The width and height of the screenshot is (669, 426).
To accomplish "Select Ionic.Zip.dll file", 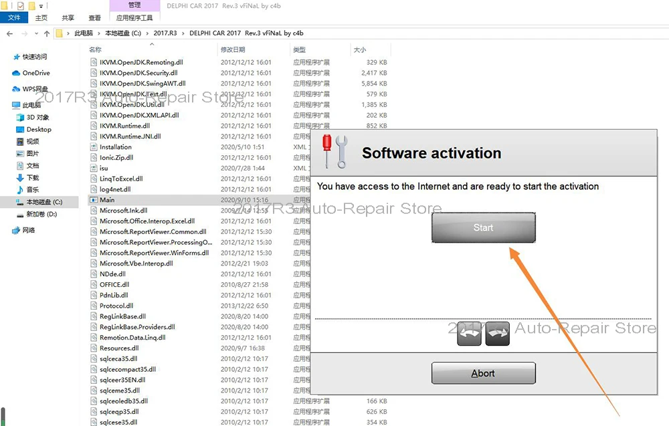I will tap(116, 157).
